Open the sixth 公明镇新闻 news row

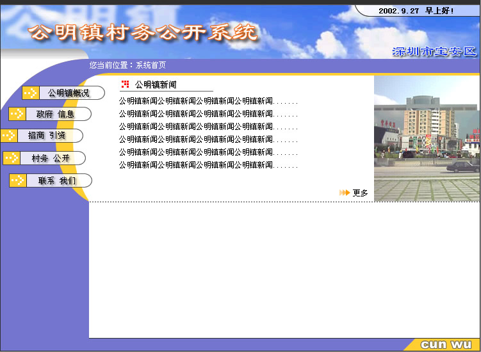[208, 165]
